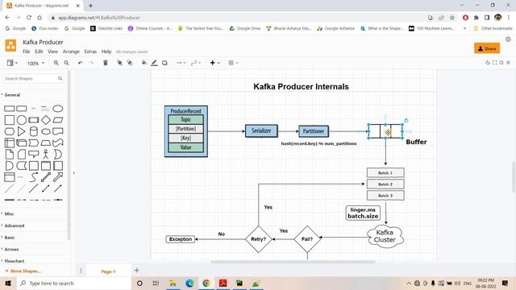The height and width of the screenshot is (290, 516).
Task: Open the Line Color pencil tool
Action: pos(154,63)
